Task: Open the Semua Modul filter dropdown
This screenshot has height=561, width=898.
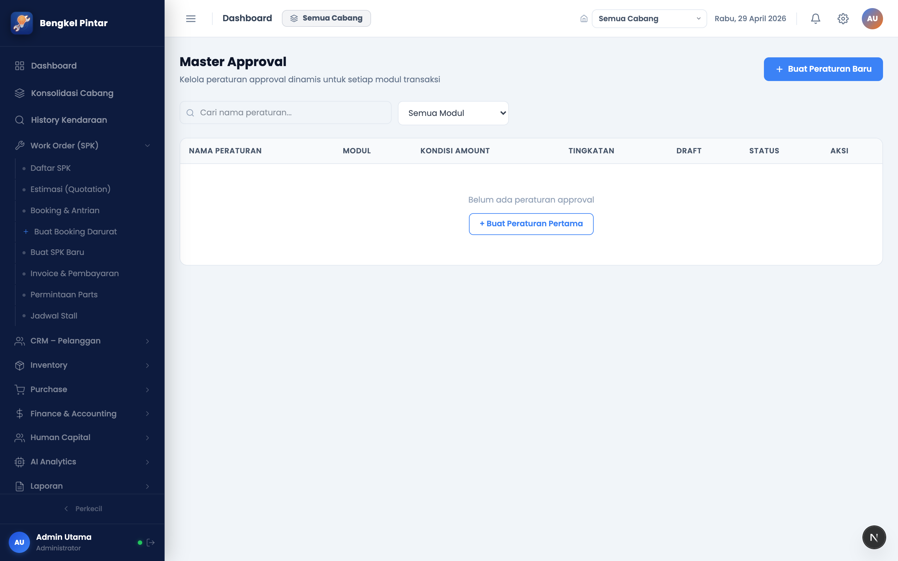Action: [453, 113]
